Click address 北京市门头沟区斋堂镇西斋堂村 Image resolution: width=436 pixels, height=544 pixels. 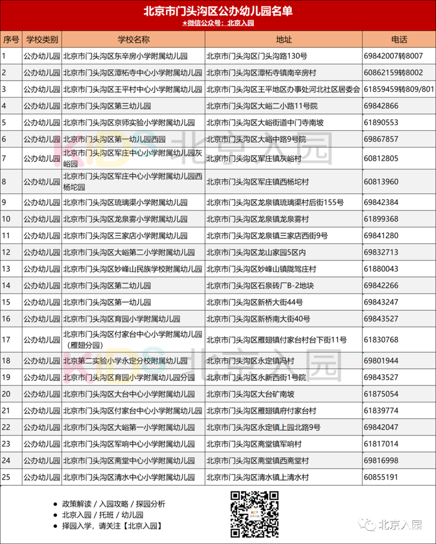click(x=258, y=461)
